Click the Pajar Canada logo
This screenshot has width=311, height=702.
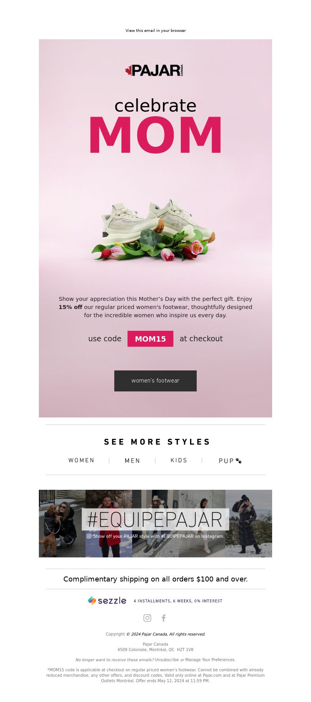(154, 70)
